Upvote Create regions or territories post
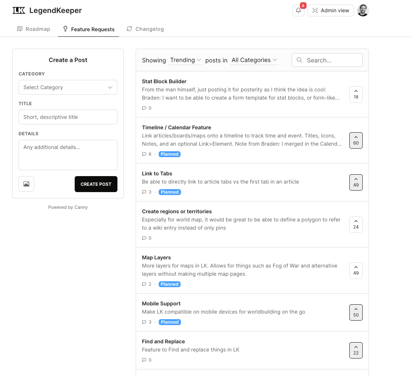This screenshot has height=376, width=411. [356, 224]
